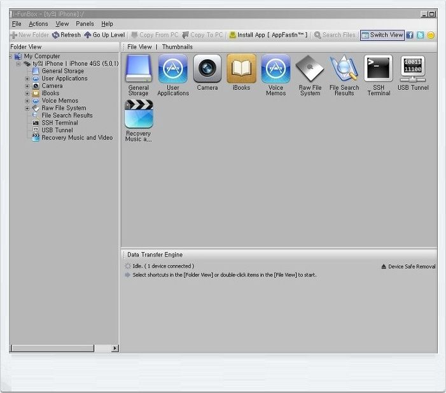Expand iBooks node in folder tree
This screenshot has width=446, height=393.
[x=27, y=94]
